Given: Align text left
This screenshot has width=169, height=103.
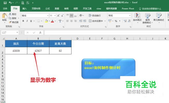Looking at the screenshot, I should 68,21.
